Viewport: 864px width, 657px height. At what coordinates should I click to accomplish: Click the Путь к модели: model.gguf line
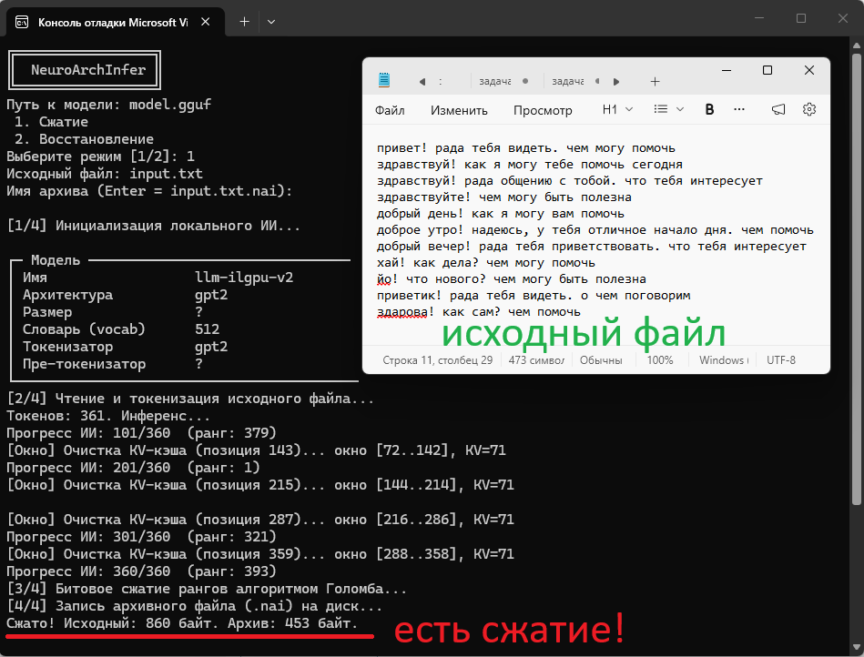[108, 105]
